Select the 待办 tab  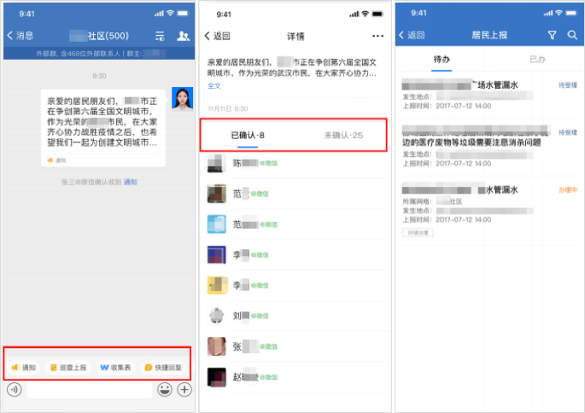[442, 60]
